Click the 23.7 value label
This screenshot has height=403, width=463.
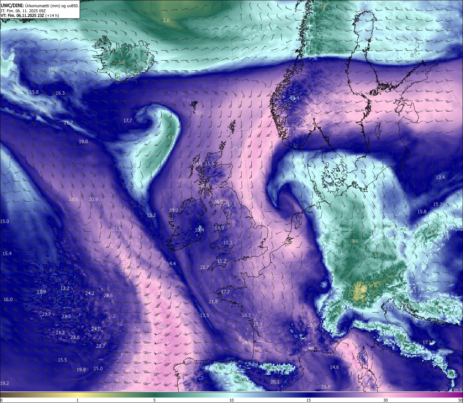click(46, 314)
